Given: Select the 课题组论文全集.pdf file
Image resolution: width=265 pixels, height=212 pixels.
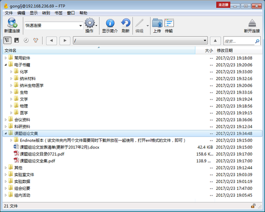Looking at the screenshot, I should (37, 161).
